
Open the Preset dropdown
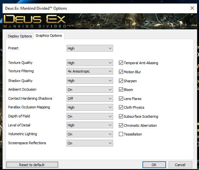[89, 48]
